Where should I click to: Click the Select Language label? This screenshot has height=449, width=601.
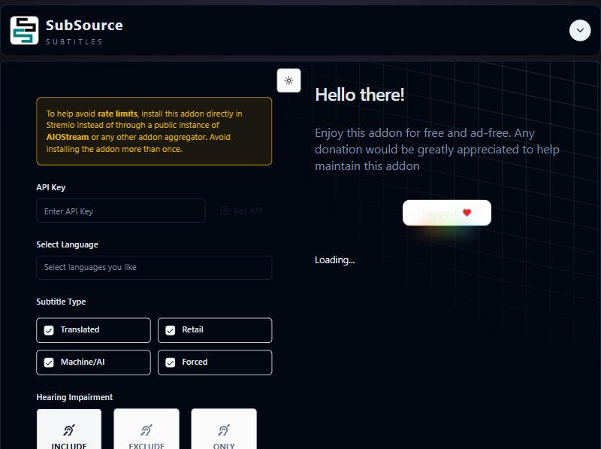point(67,244)
